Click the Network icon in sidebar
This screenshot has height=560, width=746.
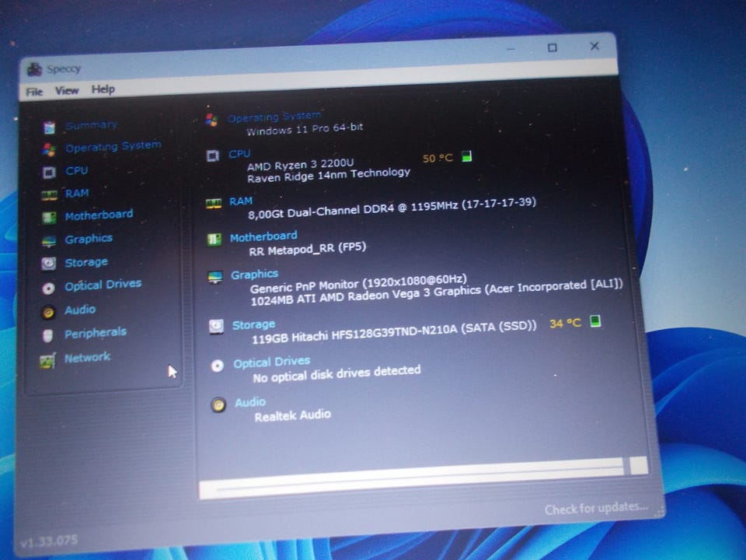pos(47,360)
